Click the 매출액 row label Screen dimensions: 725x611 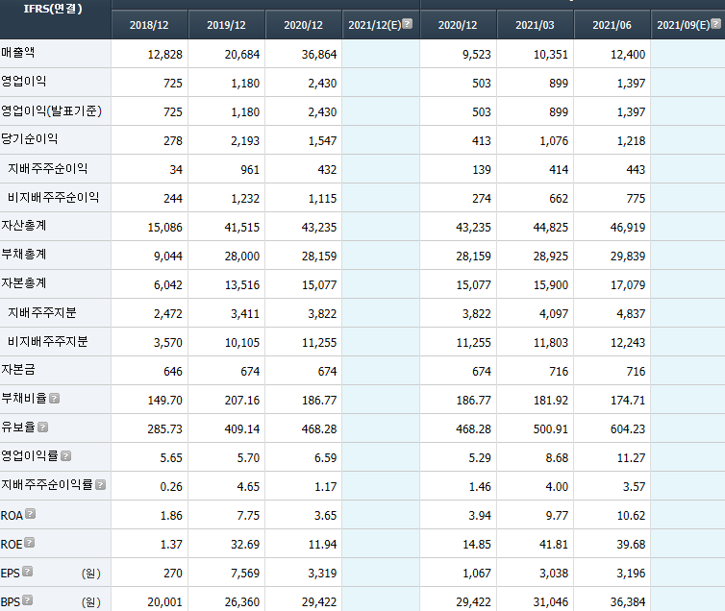coord(18,52)
